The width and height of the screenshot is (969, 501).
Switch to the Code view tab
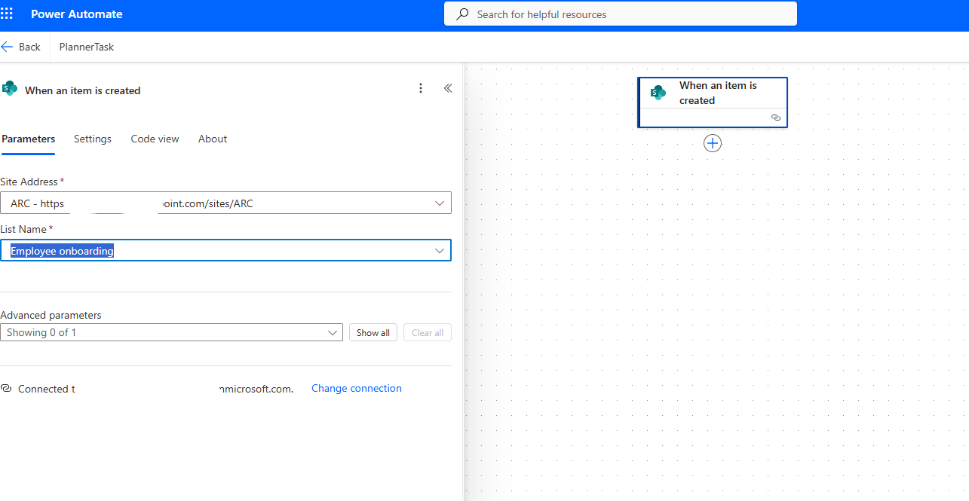(155, 139)
